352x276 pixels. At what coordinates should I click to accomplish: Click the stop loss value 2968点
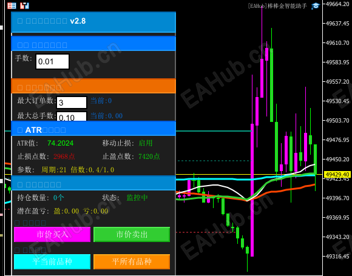(64, 157)
